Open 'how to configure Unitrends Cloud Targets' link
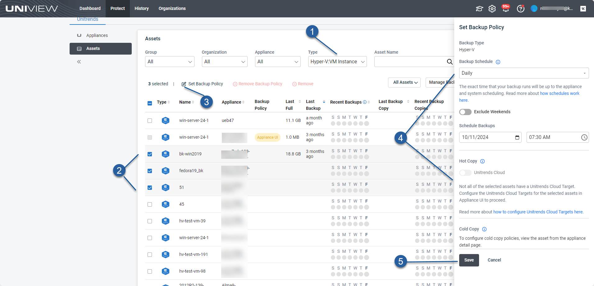Screen dimensions: 594x286 pos(538,212)
